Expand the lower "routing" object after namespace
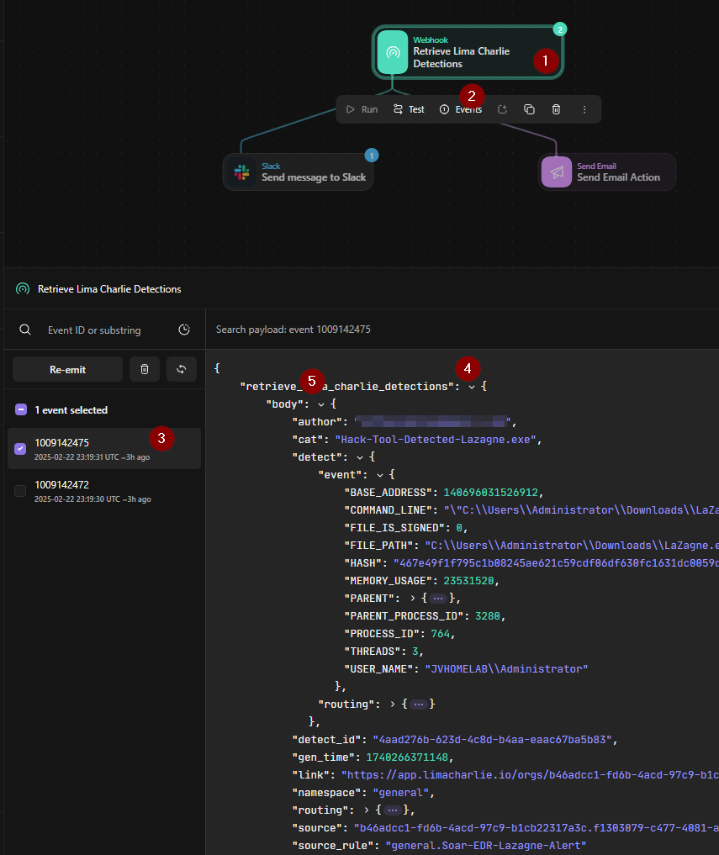The height and width of the screenshot is (855, 719). pos(366,810)
